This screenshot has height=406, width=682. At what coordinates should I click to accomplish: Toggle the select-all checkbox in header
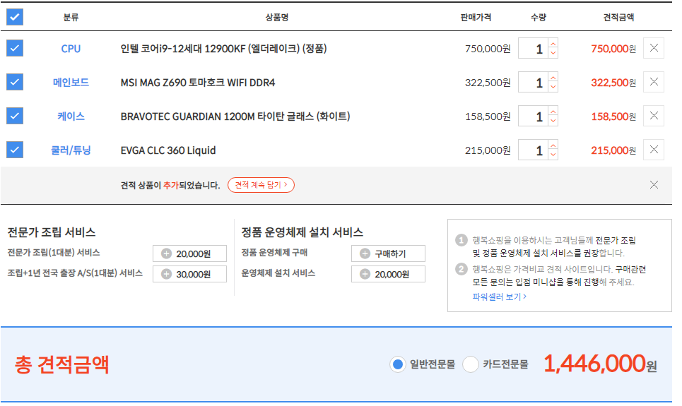click(15, 17)
